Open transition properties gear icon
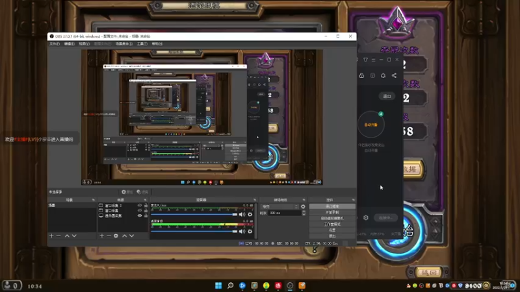Image resolution: width=520 pixels, height=292 pixels. (303, 206)
